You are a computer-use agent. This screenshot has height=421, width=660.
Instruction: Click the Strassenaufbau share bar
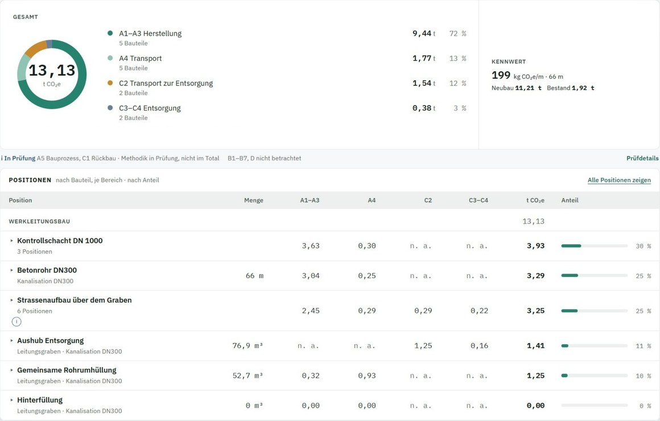tap(595, 311)
